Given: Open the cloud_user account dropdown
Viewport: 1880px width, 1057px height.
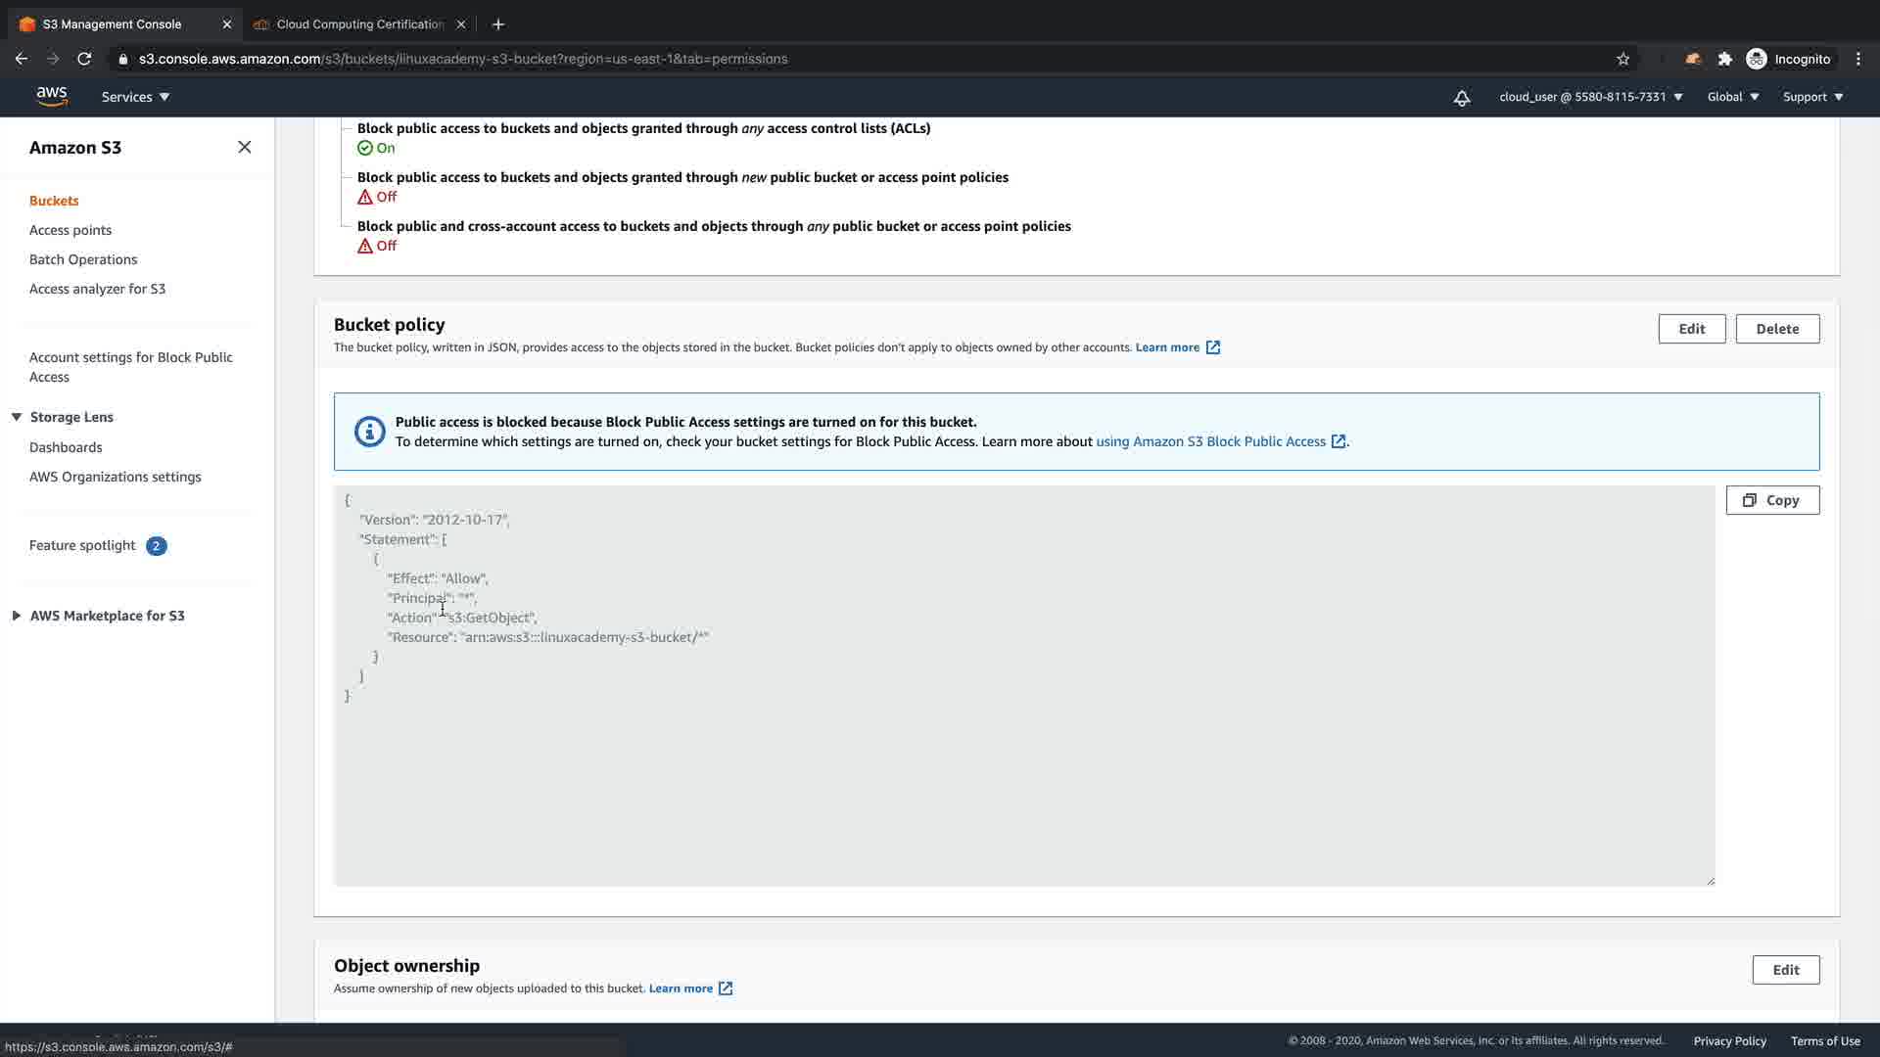Looking at the screenshot, I should [1590, 97].
